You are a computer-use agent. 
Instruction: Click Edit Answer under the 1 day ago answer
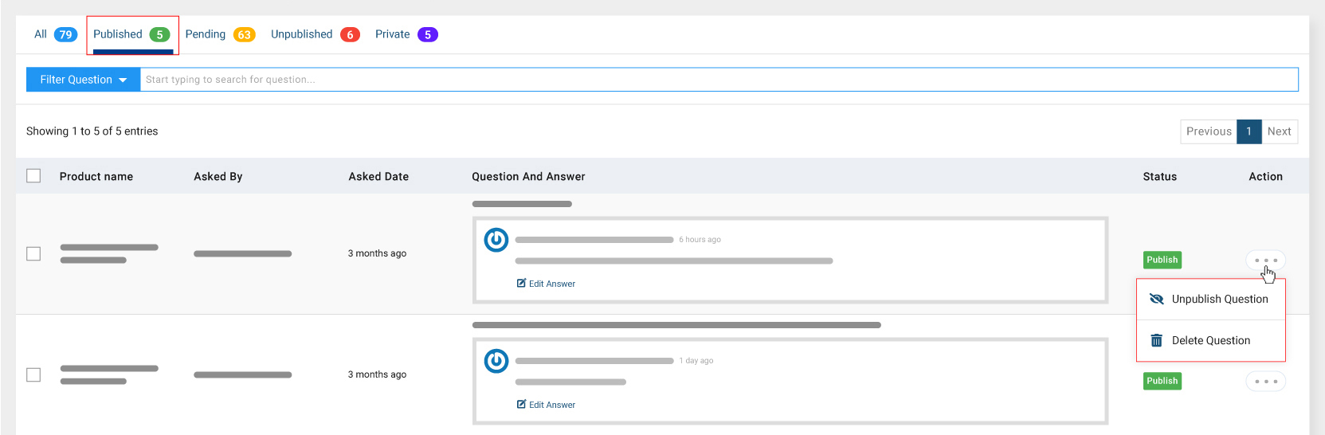[547, 405]
